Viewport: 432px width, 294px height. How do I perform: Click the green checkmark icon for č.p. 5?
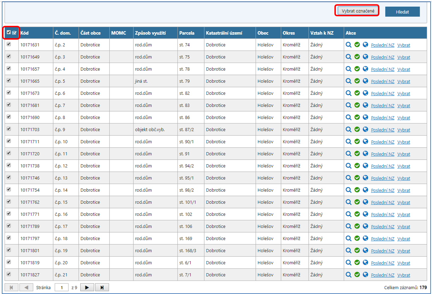tap(357, 81)
